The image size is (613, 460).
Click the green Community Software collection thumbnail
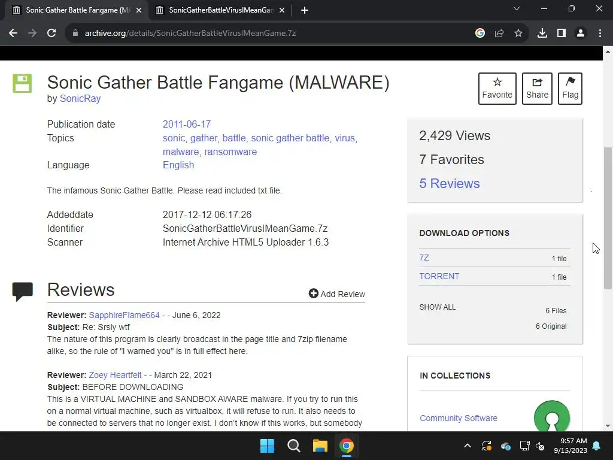551,416
